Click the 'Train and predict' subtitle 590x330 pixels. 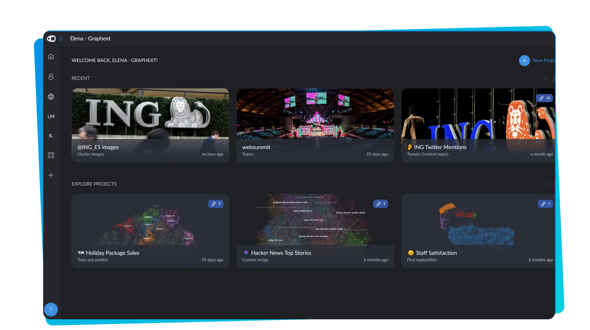click(x=93, y=260)
